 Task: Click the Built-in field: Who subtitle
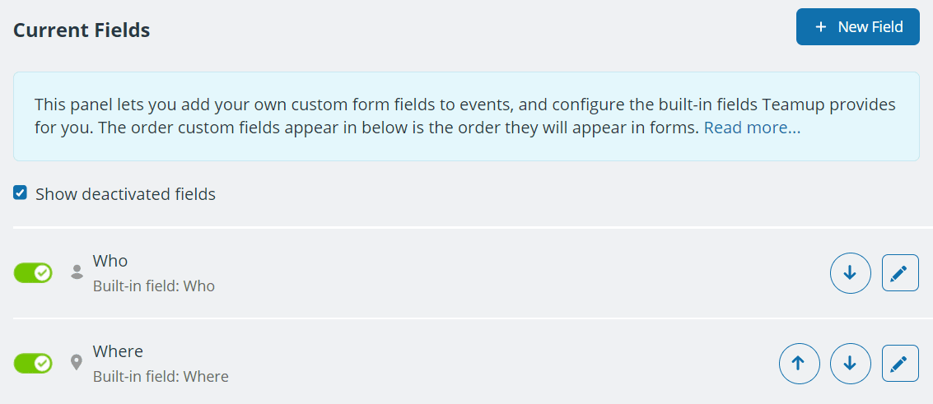tap(153, 286)
